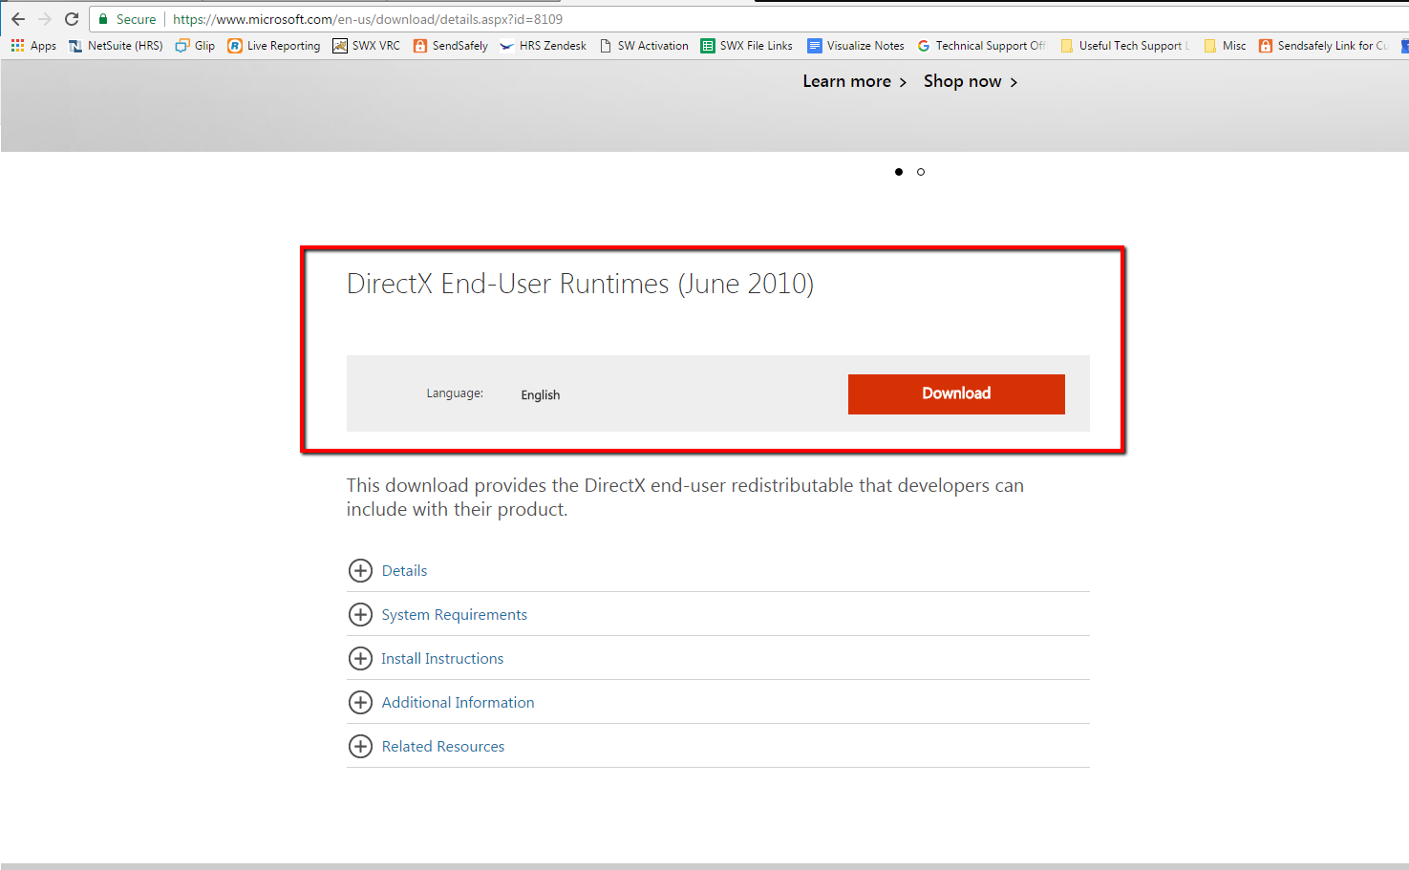Open the HRS Zendesk bookmark
1409x870 pixels.
point(544,45)
